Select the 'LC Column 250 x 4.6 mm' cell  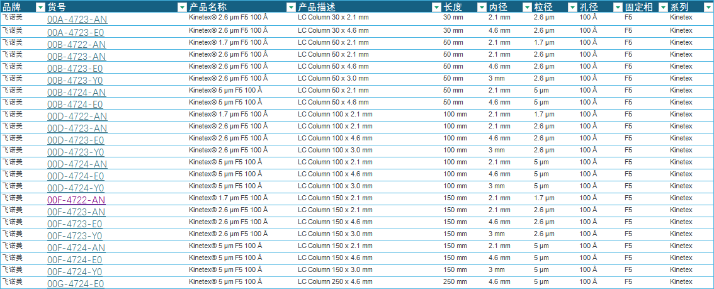point(333,282)
